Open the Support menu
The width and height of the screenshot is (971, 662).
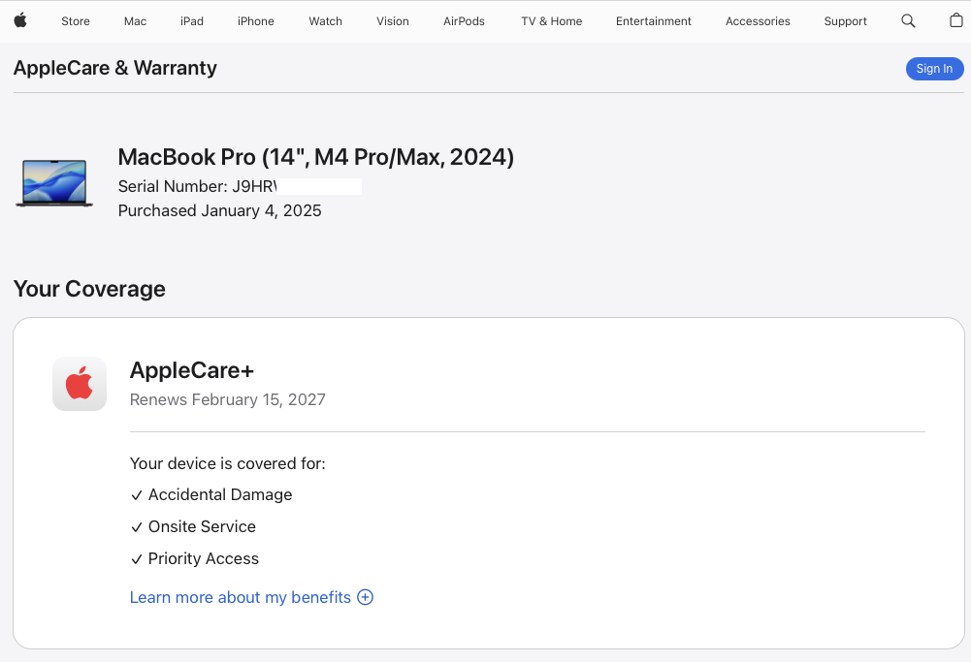(845, 21)
